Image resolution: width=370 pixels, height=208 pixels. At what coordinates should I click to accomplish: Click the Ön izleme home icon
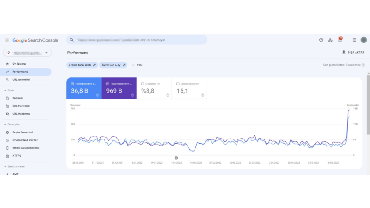click(x=7, y=64)
